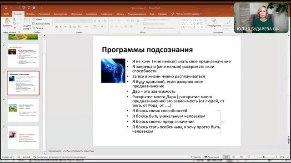Click the increase font size icon
The height and width of the screenshot is (163, 291).
click(95, 21)
